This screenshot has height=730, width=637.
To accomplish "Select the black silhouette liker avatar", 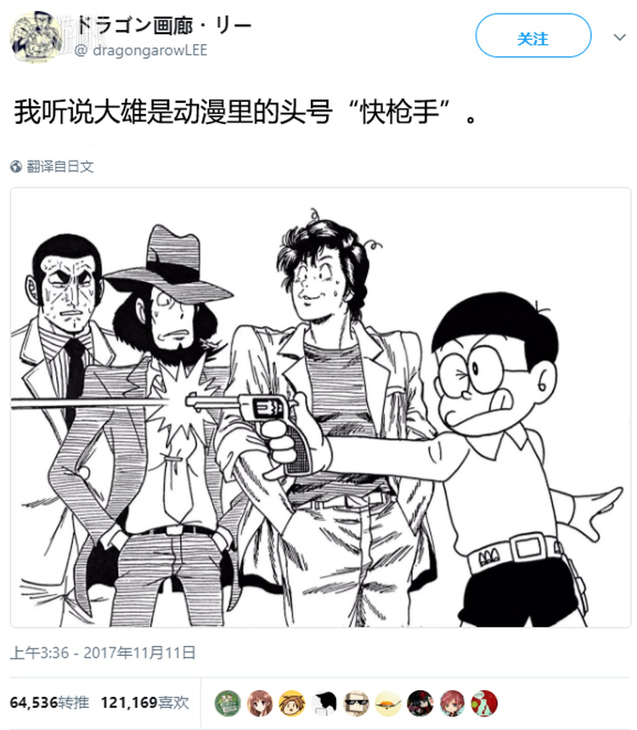I will tap(324, 703).
